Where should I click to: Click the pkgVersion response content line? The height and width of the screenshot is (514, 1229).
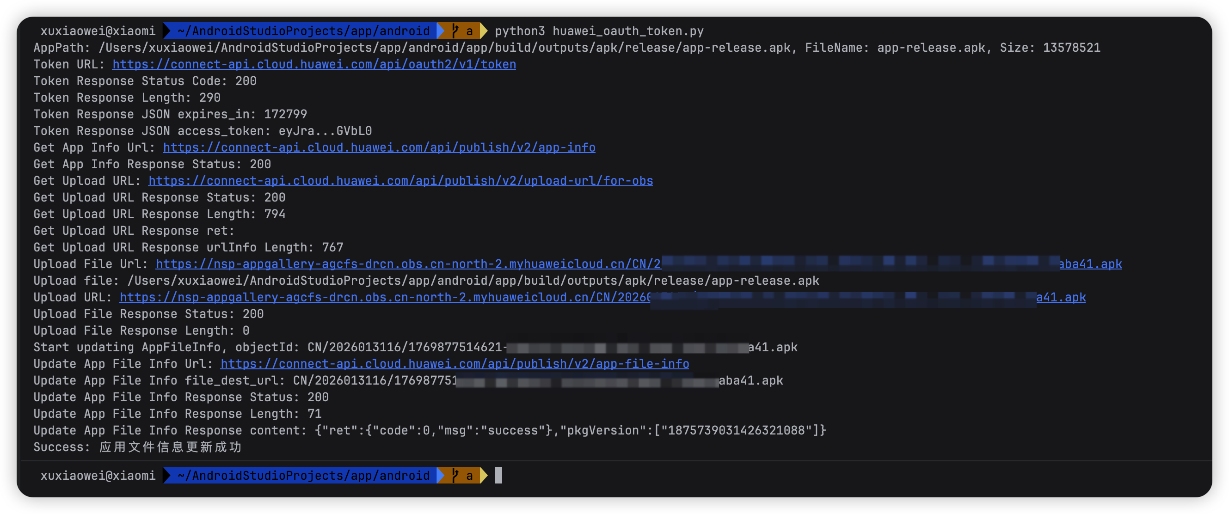(430, 430)
